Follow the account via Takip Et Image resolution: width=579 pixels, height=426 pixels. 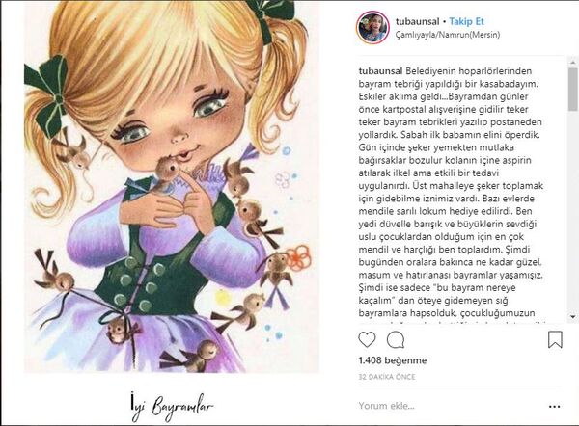click(x=466, y=21)
